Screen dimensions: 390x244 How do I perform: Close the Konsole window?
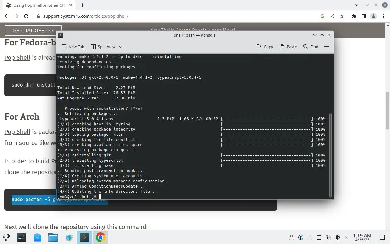329,35
